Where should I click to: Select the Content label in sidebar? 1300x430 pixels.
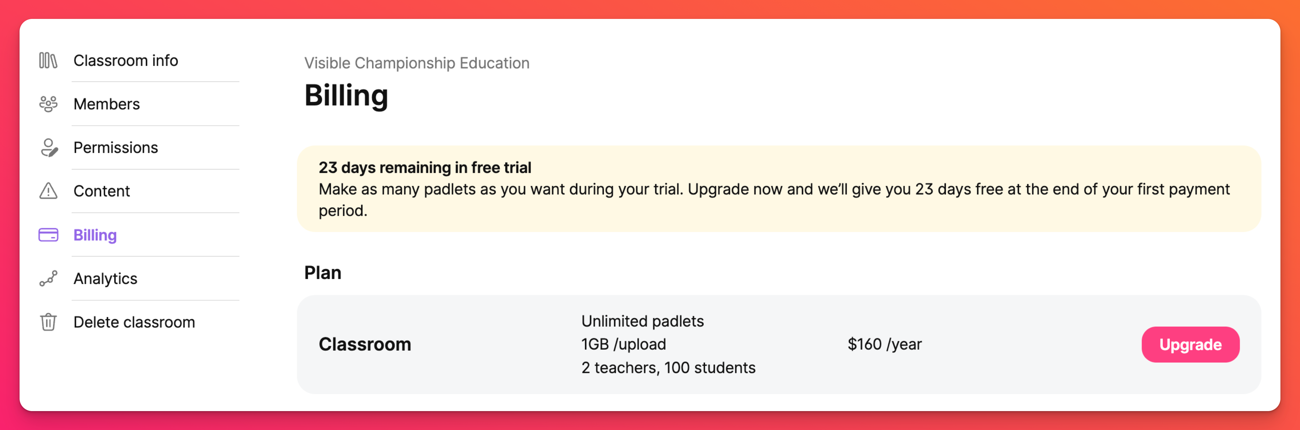101,191
